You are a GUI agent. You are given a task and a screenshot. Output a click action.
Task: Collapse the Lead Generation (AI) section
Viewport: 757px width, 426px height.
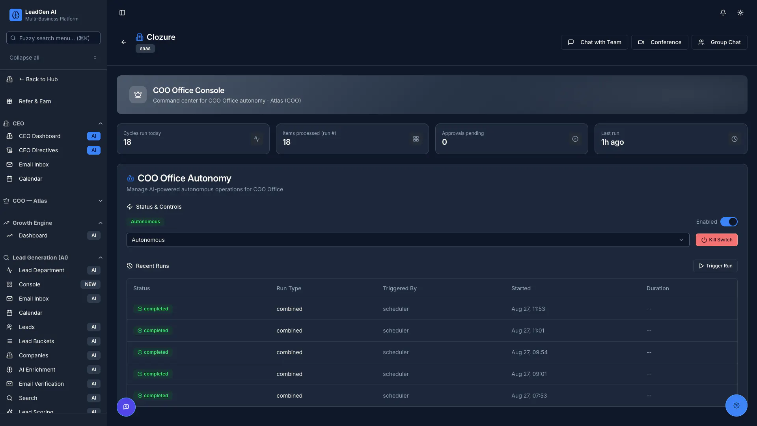(53, 258)
